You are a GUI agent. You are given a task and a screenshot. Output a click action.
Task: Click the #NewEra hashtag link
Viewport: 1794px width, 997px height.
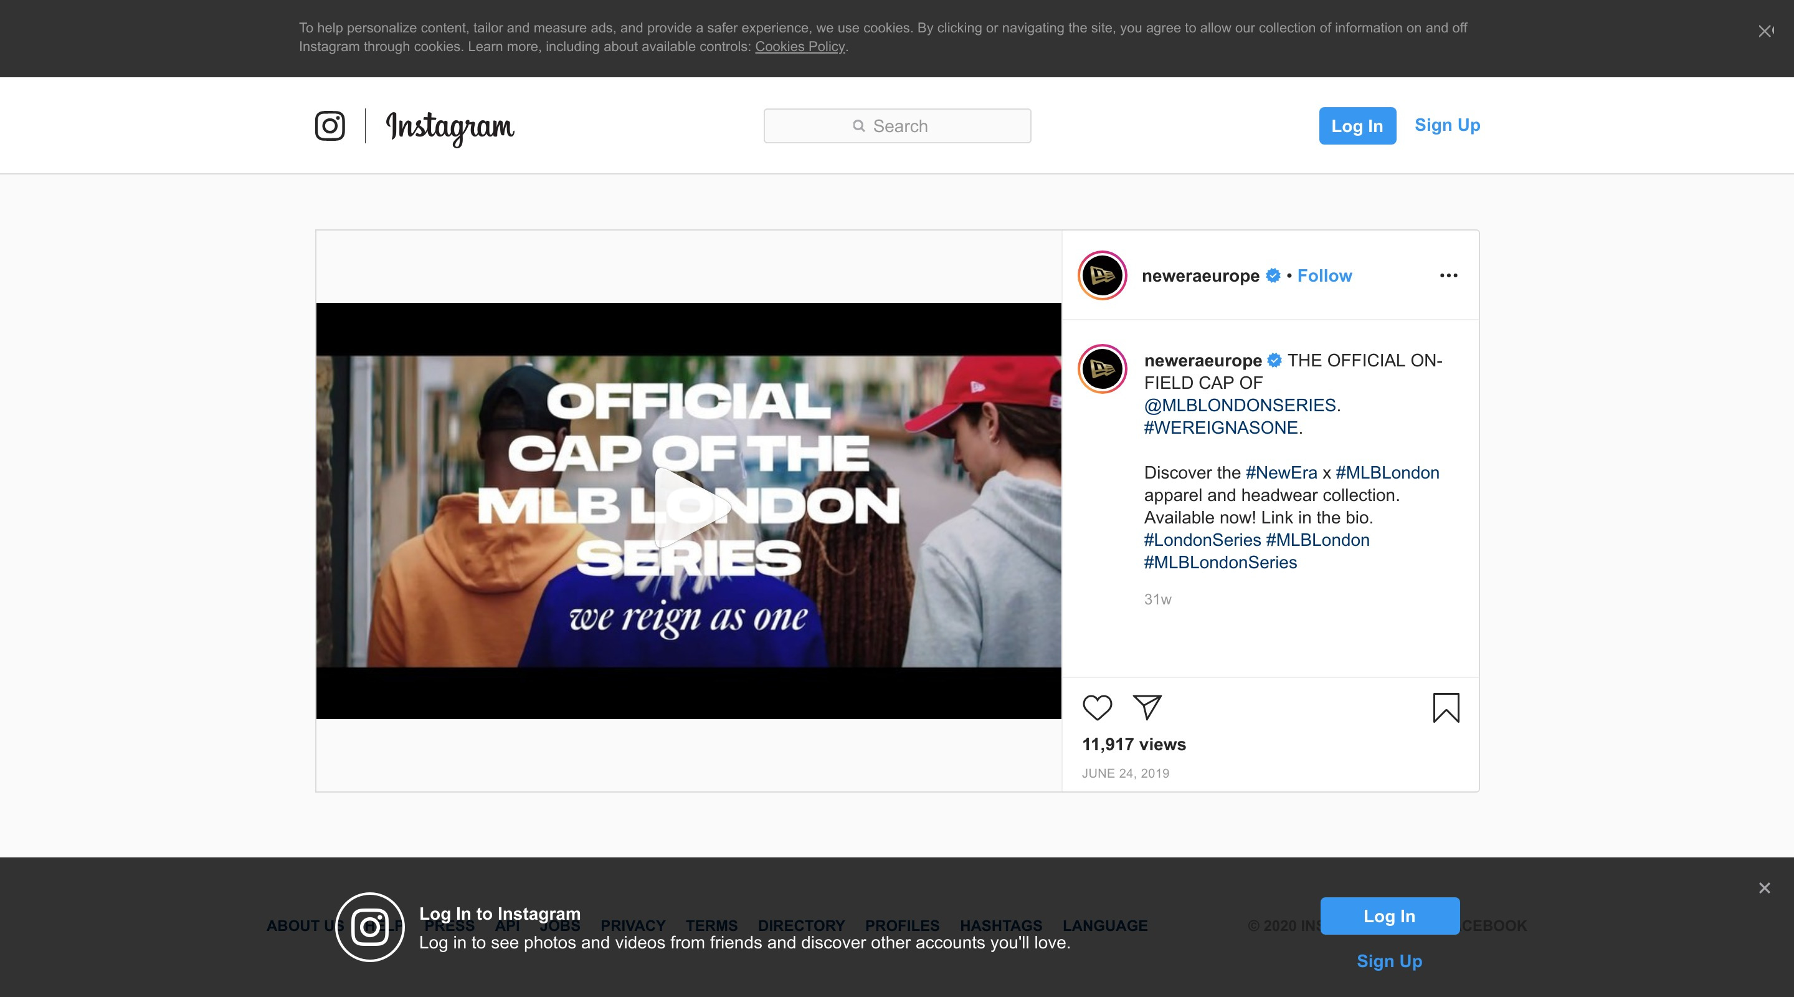1281,473
